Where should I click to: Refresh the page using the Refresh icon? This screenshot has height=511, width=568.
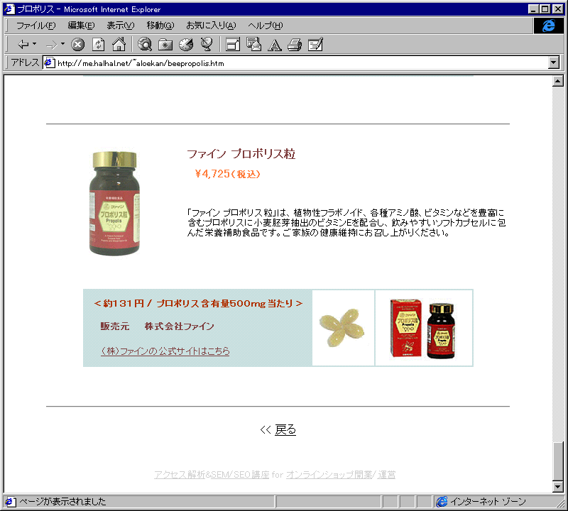pos(98,45)
